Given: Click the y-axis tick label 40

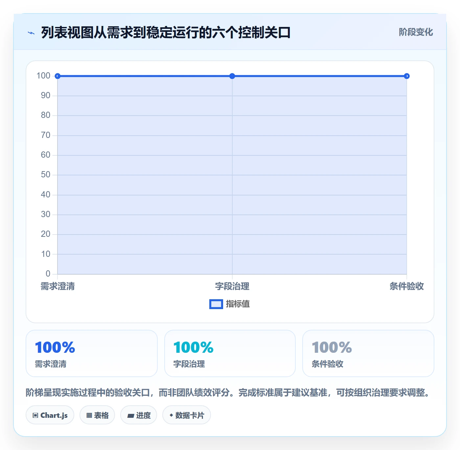Looking at the screenshot, I should pyautogui.click(x=46, y=195).
